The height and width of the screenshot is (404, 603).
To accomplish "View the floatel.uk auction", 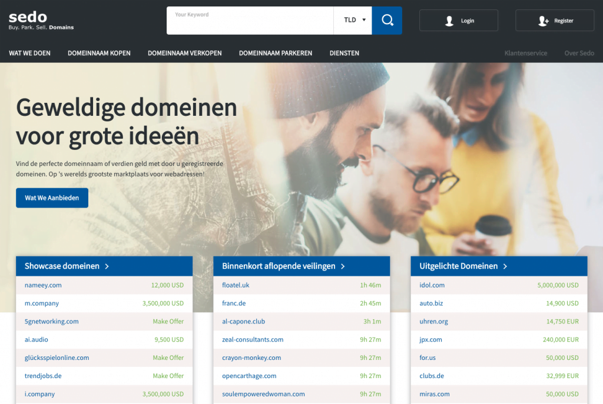I will 236,285.
